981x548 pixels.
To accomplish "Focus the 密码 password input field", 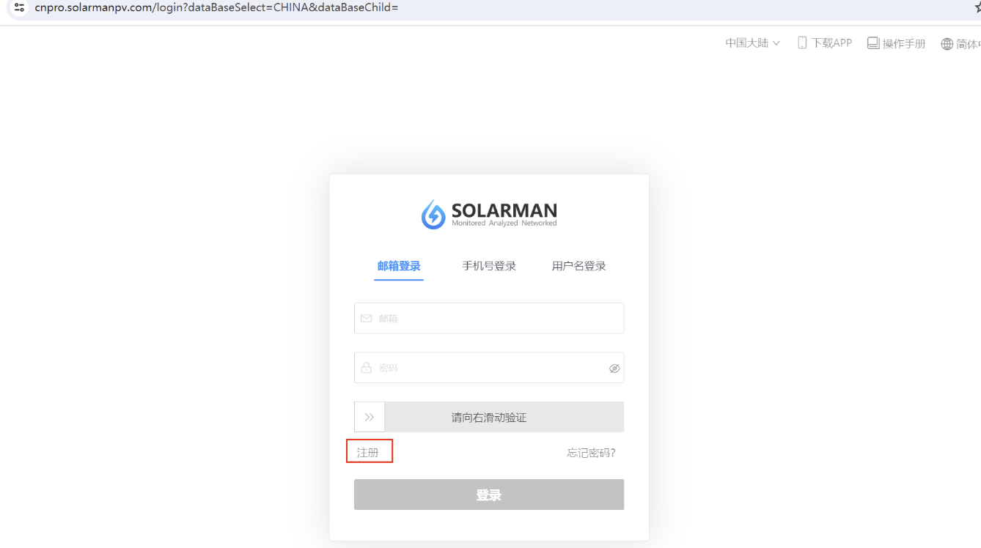I will coord(489,368).
